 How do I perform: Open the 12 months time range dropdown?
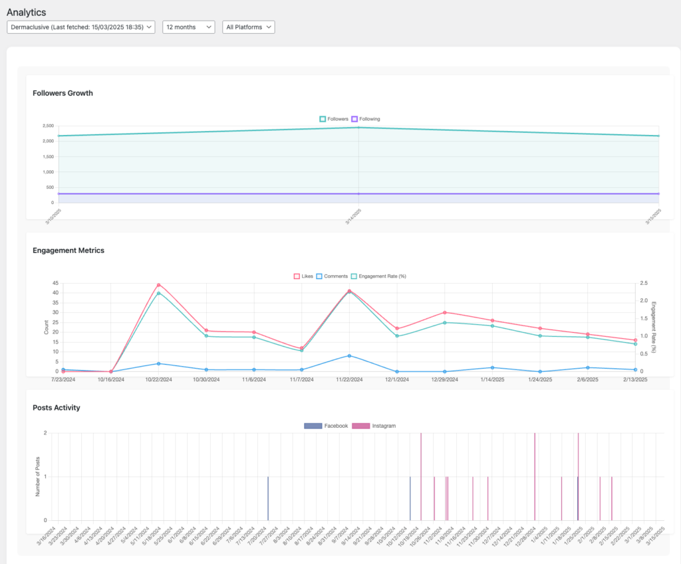(189, 27)
